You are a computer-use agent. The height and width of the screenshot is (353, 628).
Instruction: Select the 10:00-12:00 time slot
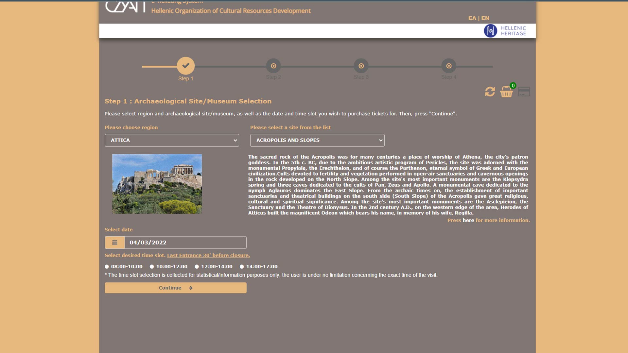click(152, 267)
